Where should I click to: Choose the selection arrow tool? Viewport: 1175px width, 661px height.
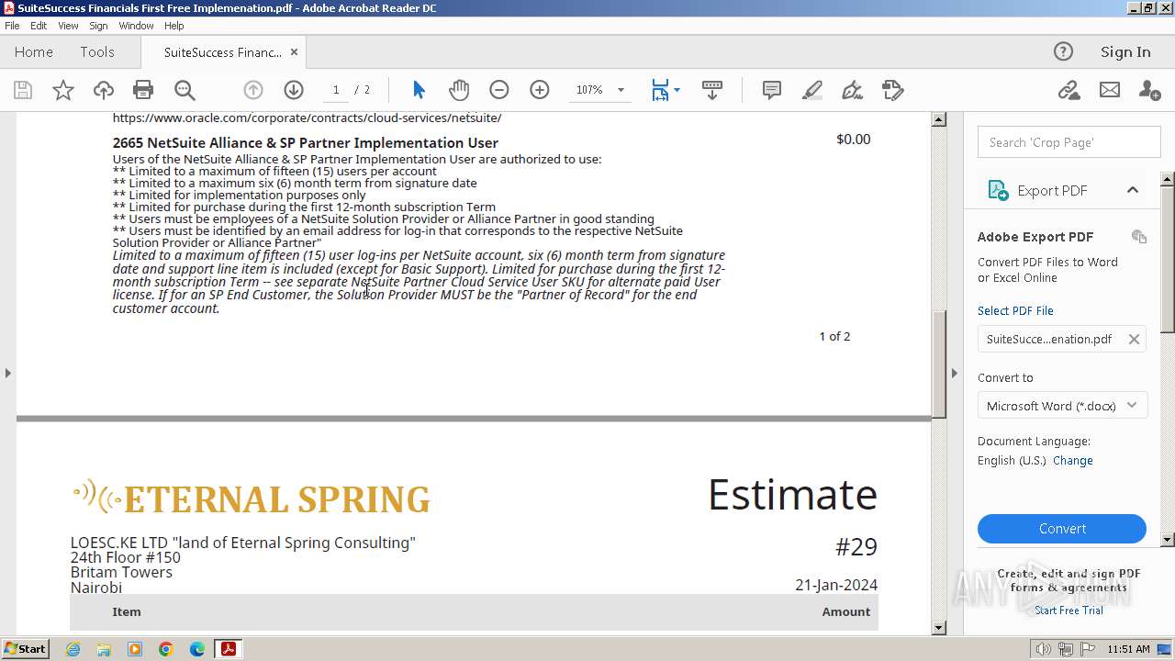coord(419,90)
